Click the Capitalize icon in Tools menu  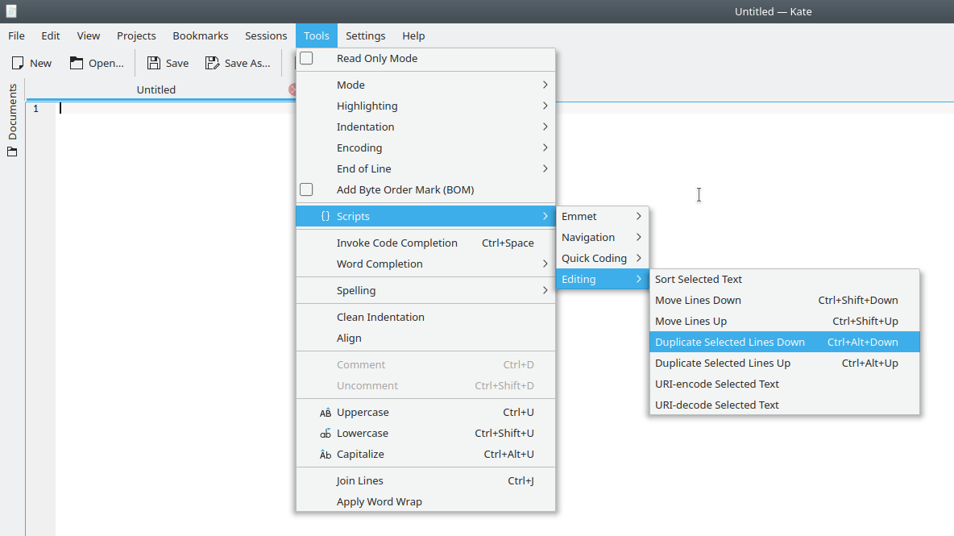(x=326, y=455)
